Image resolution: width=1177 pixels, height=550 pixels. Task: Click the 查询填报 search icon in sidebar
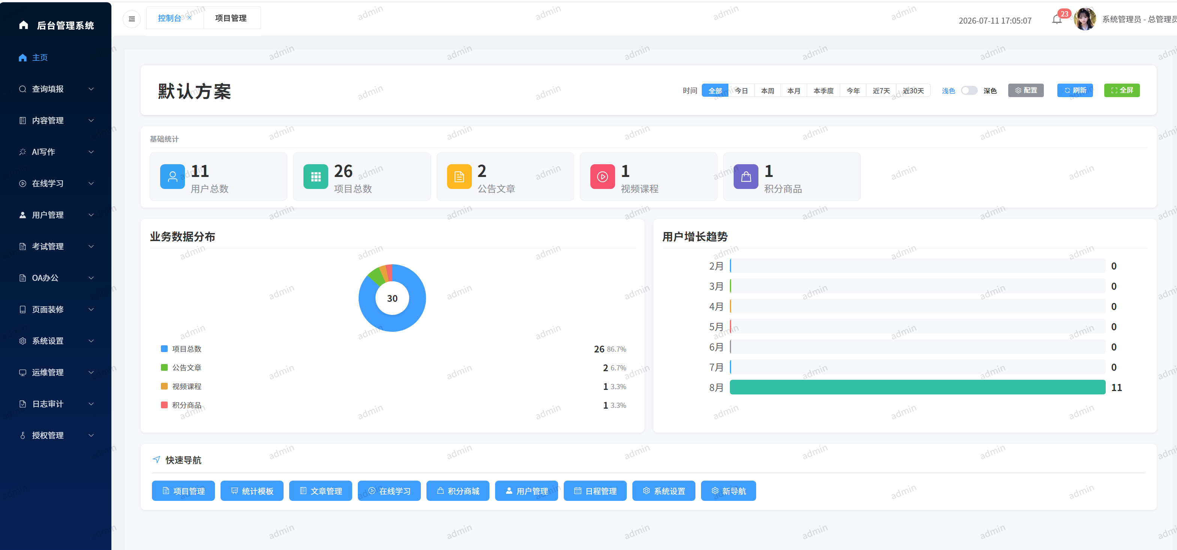(23, 89)
